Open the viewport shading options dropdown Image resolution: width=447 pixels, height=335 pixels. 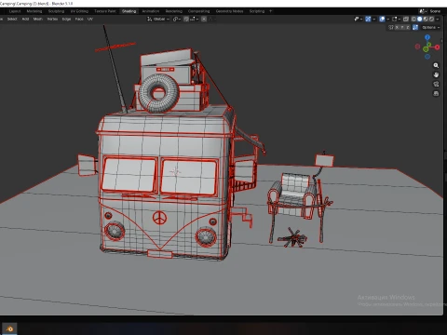click(x=438, y=19)
